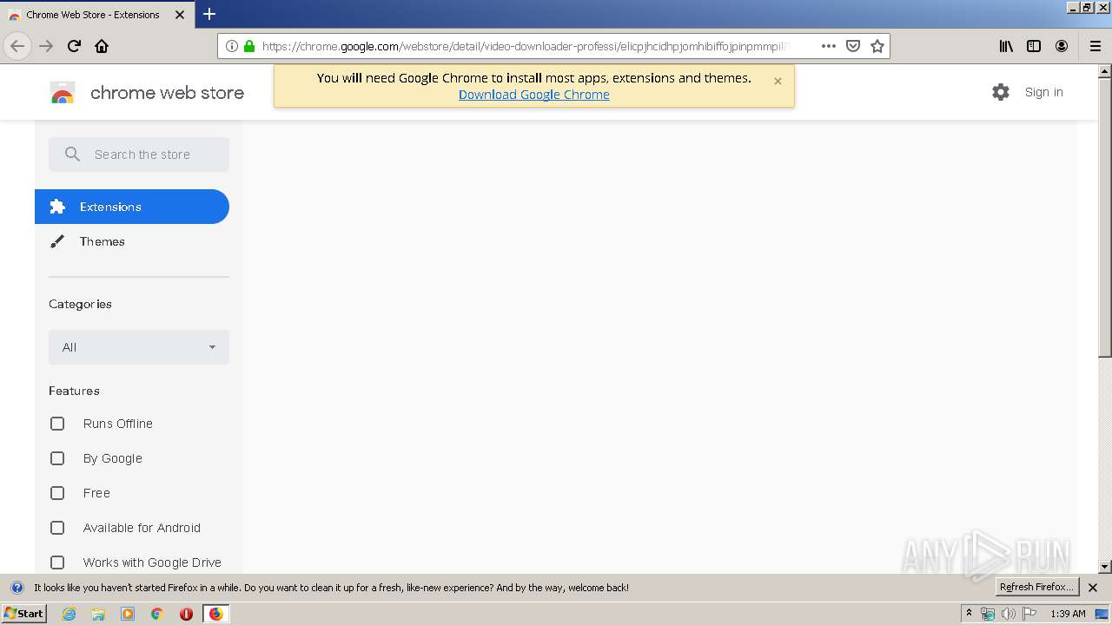Bookmark this page with star icon
This screenshot has height=625, width=1112.
(877, 46)
